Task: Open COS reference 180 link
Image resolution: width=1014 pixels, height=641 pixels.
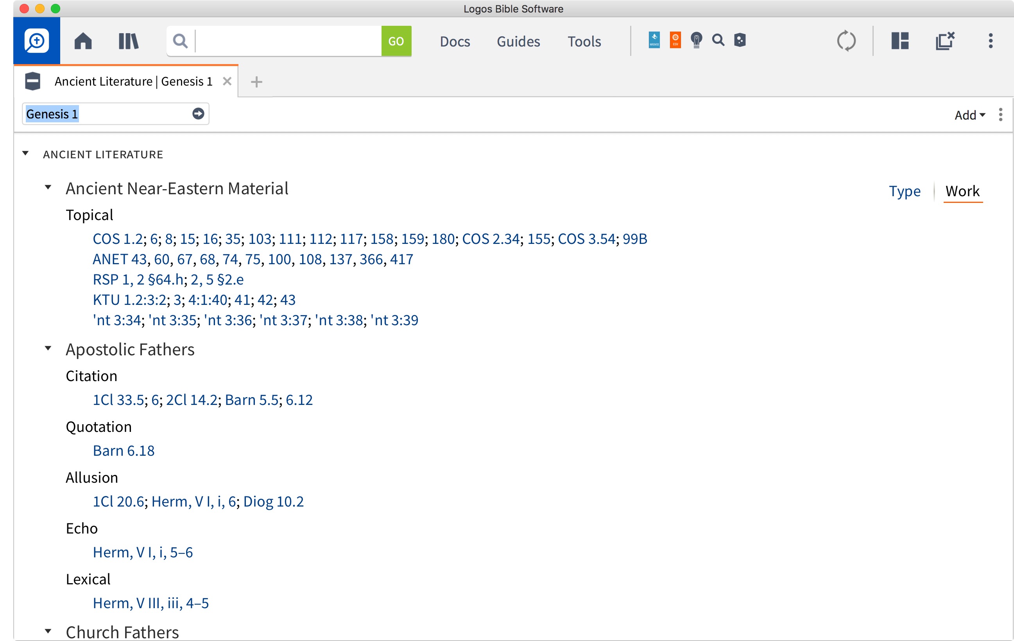Action: (443, 239)
